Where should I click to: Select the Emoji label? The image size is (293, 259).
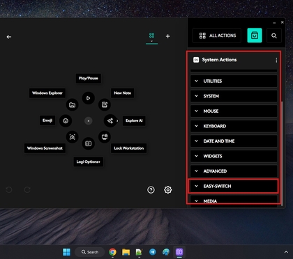point(47,120)
